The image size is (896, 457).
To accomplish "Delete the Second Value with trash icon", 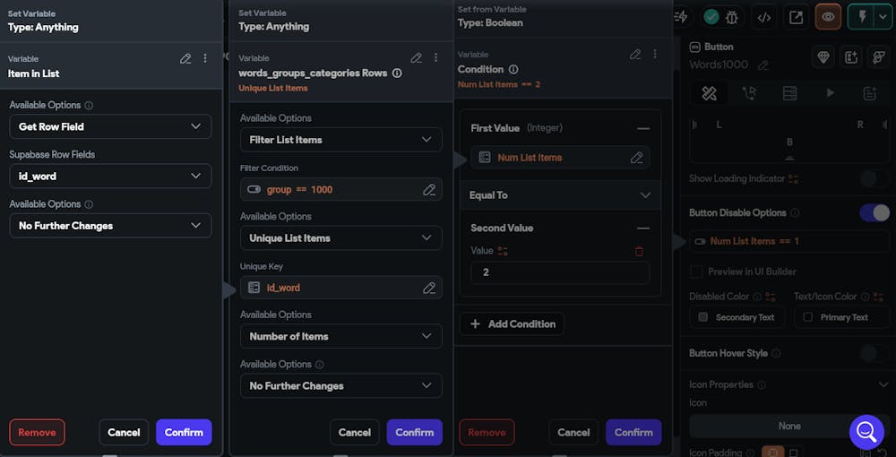I will 639,252.
